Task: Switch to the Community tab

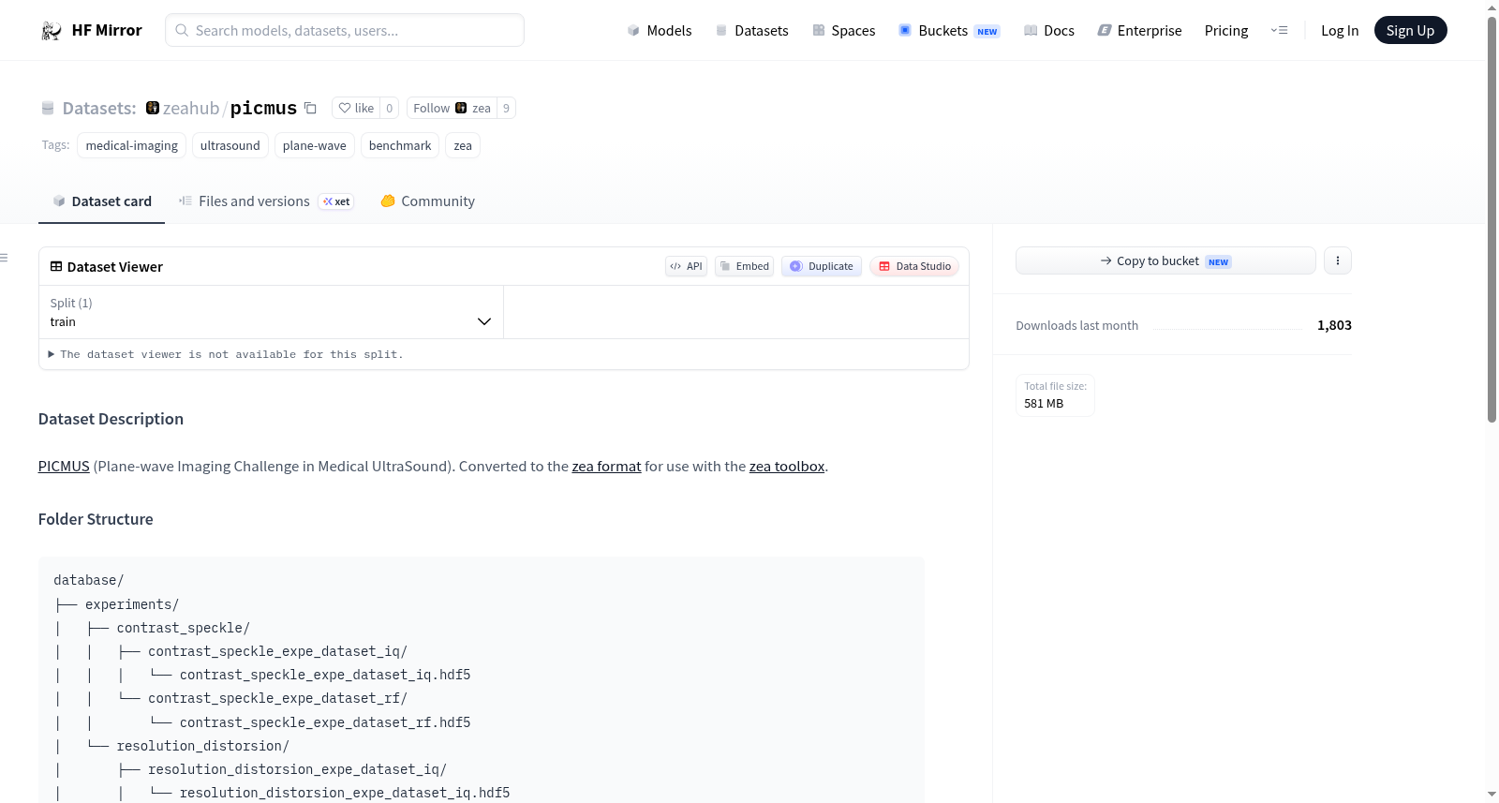Action: [x=427, y=201]
